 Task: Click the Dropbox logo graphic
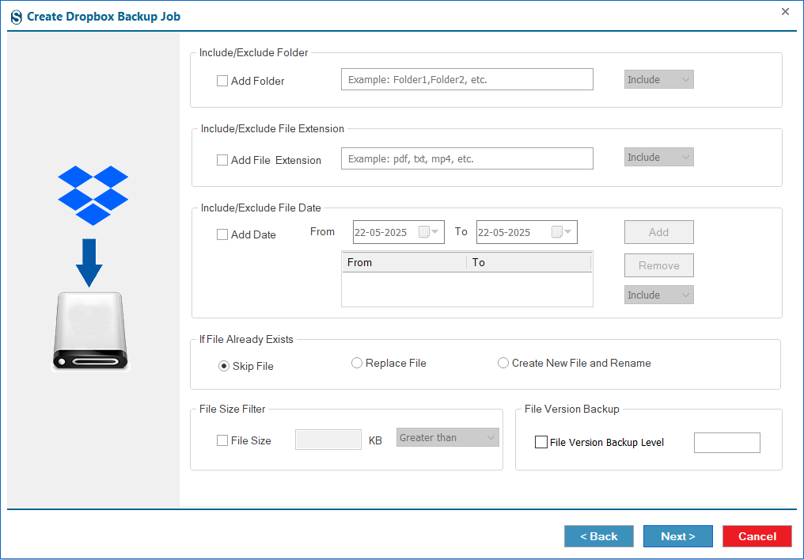click(93, 195)
